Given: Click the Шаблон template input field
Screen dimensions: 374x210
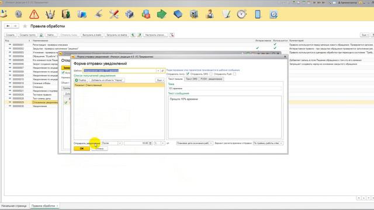Looking at the screenshot, I should point(119,71).
